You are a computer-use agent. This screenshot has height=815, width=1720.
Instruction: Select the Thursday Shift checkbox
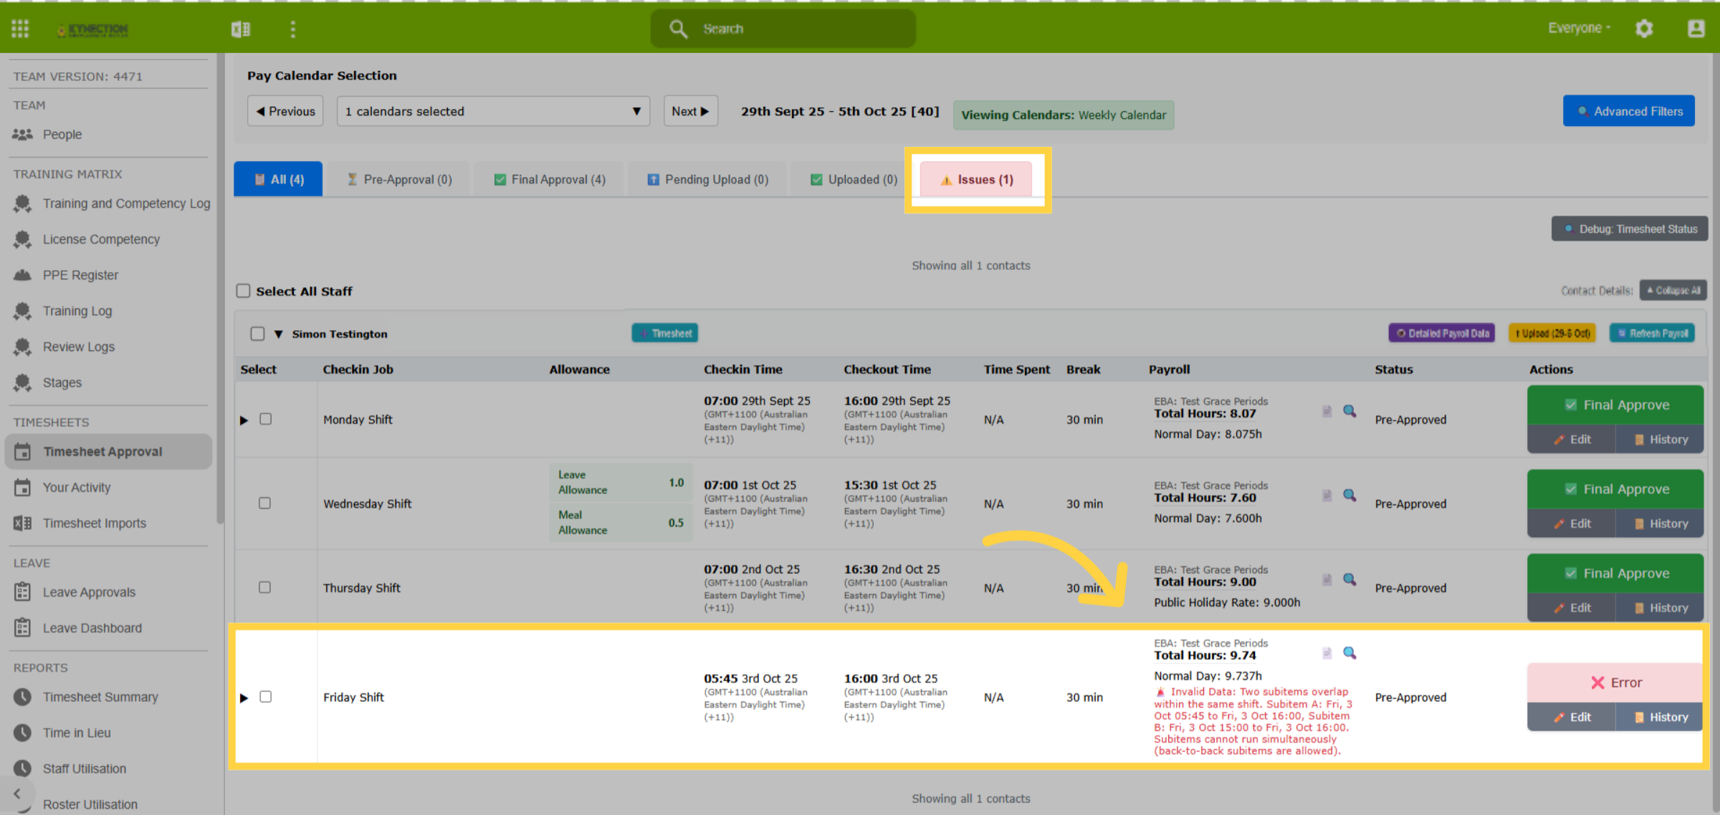[265, 587]
